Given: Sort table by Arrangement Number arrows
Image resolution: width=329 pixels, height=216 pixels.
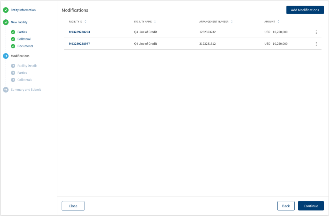Looking at the screenshot, I should (232, 21).
